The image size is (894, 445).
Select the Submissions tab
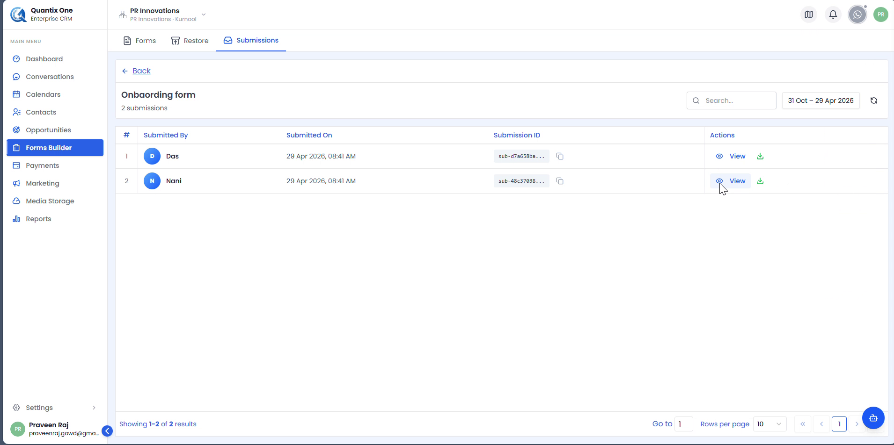click(x=251, y=41)
